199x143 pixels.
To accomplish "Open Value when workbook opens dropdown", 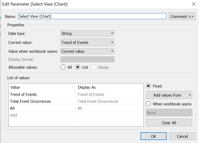I will point(88,51).
